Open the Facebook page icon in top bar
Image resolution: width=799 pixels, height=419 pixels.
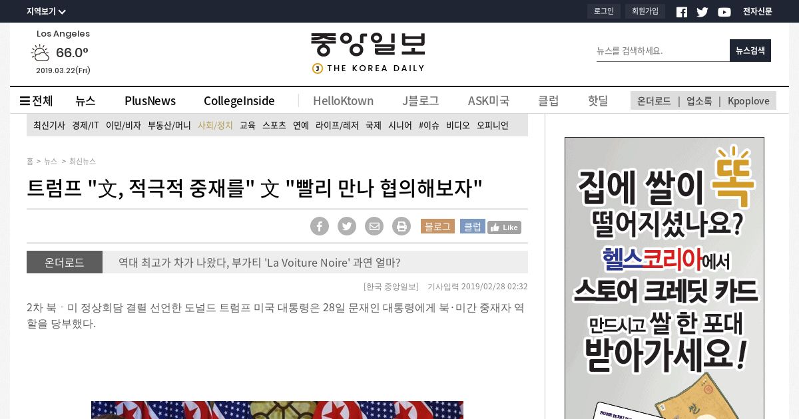682,12
